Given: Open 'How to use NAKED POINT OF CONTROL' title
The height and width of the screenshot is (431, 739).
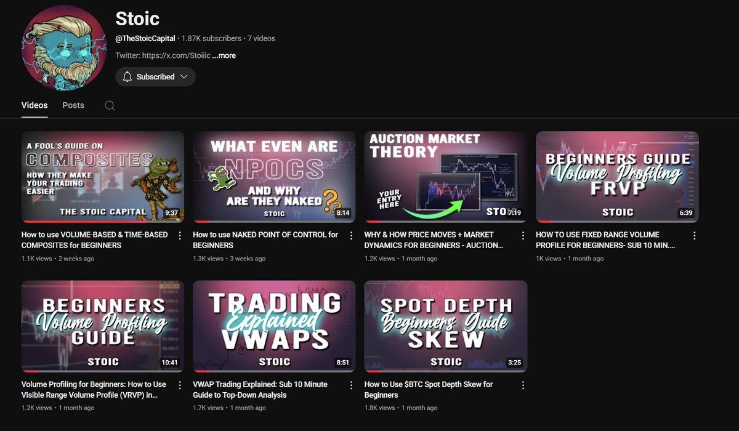Looking at the screenshot, I should 265,240.
